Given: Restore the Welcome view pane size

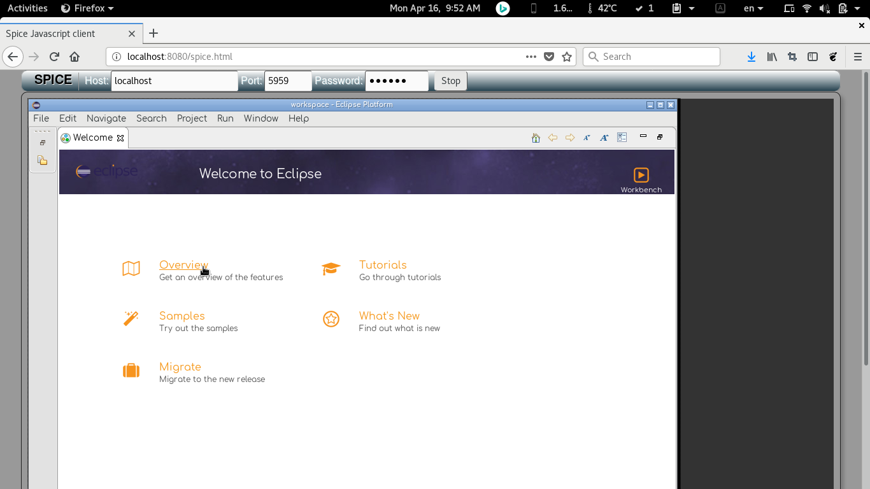Looking at the screenshot, I should [660, 137].
